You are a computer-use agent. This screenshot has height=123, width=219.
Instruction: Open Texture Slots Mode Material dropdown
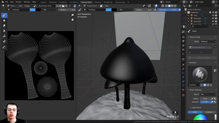point(208,42)
